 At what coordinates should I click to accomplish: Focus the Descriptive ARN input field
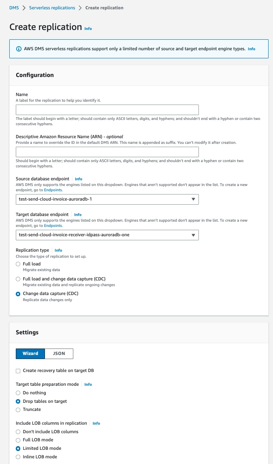click(107, 152)
